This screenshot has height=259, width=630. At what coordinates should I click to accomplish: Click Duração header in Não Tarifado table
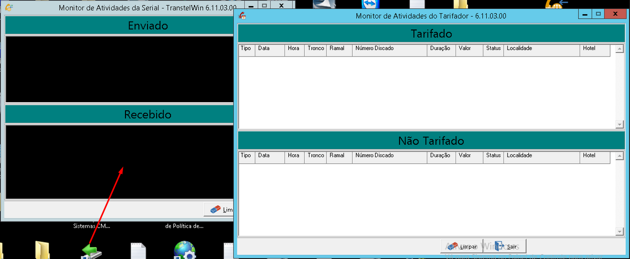(x=441, y=157)
